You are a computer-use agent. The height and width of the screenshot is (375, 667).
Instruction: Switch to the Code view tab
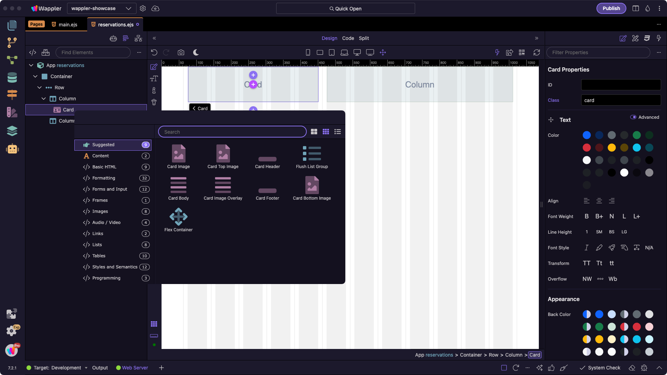[x=348, y=38]
